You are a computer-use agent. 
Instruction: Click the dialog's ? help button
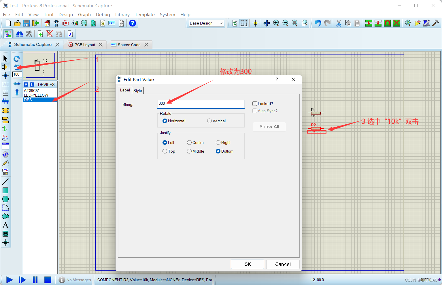pos(277,79)
